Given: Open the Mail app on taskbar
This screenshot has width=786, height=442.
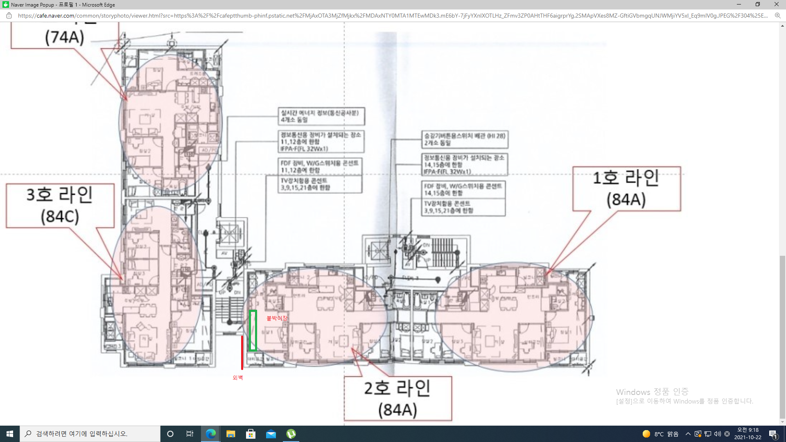Looking at the screenshot, I should 271,434.
